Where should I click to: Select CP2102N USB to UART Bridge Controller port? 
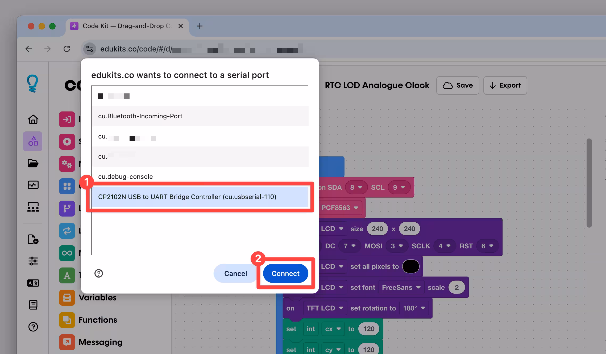(200, 197)
